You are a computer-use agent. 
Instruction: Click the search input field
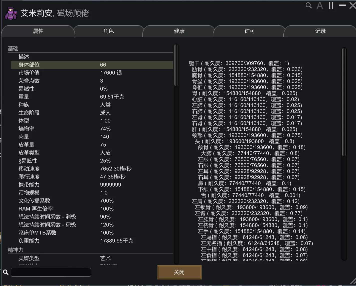51,272
